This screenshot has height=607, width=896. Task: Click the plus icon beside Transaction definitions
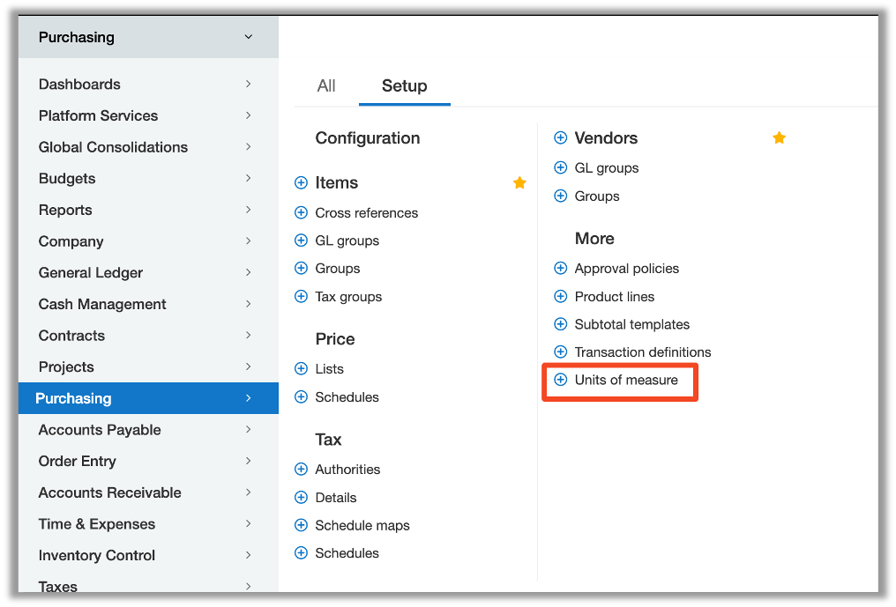pos(560,352)
